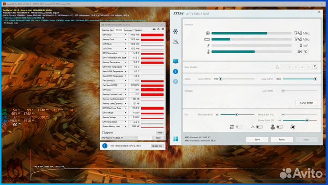Open MSI Afterburner settings gear icon

(x=176, y=31)
